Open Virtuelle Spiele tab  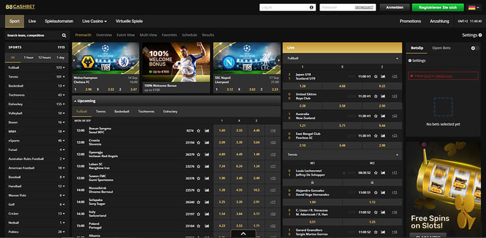129,21
